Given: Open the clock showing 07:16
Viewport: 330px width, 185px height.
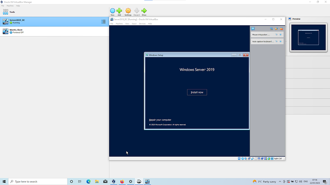Looking at the screenshot, I should tap(314, 181).
